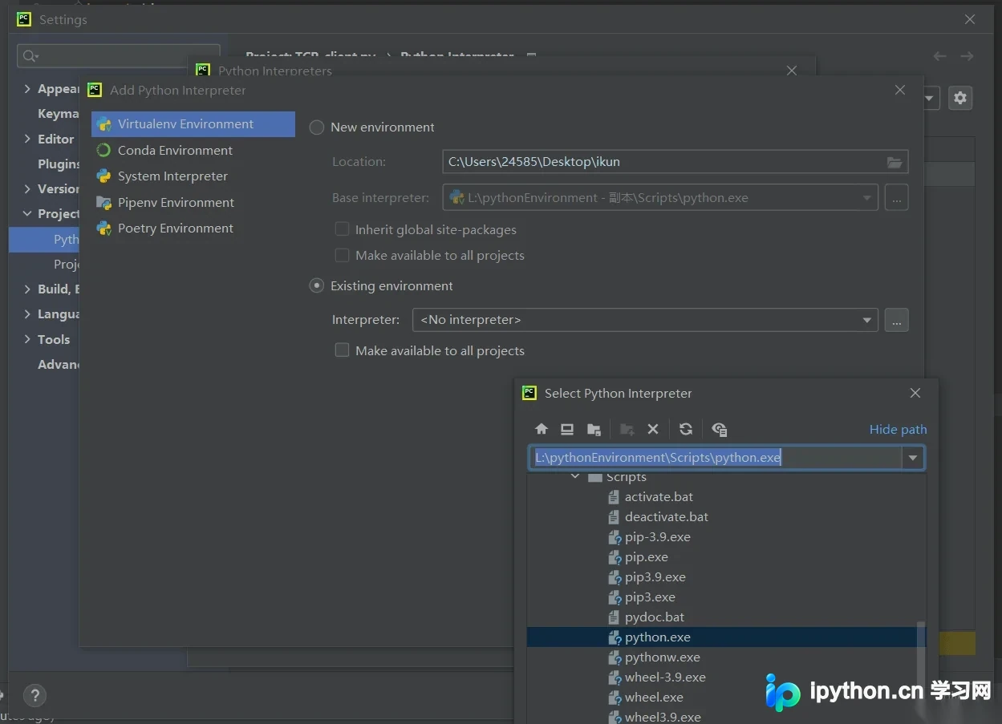The height and width of the screenshot is (724, 1002).
Task: Open Settings help question mark button
Action: point(34,695)
